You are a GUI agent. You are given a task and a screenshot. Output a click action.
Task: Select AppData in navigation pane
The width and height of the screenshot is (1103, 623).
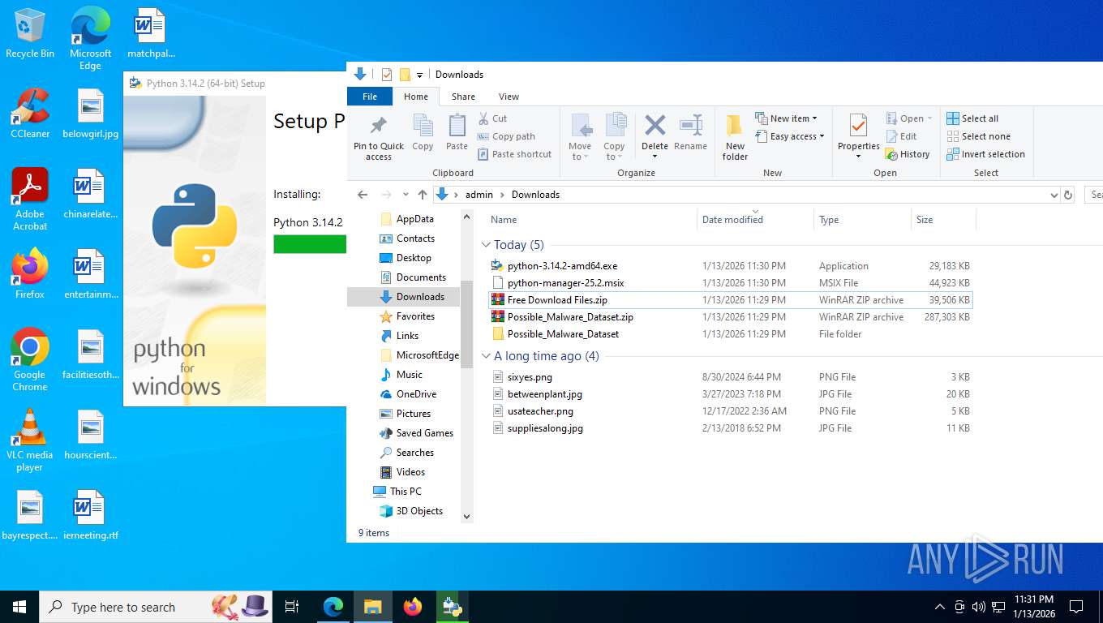(414, 219)
